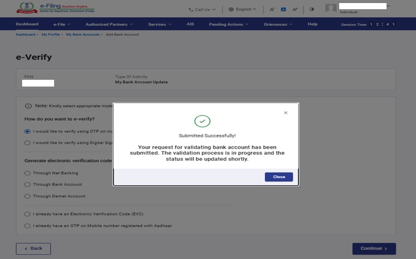Open the Help menu item
The image size is (416, 259).
pyautogui.click(x=312, y=24)
